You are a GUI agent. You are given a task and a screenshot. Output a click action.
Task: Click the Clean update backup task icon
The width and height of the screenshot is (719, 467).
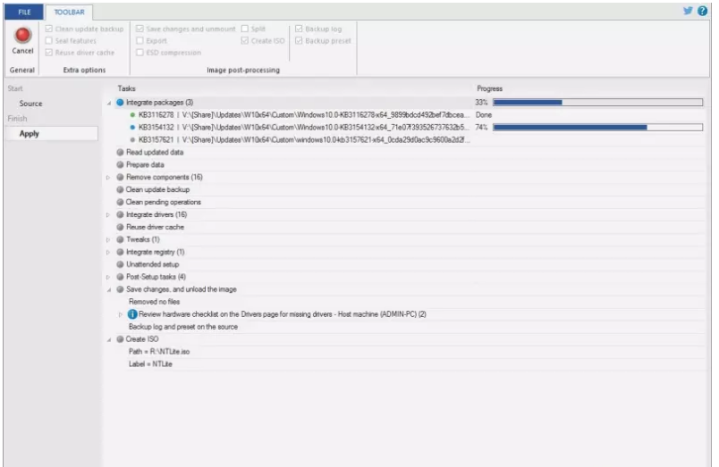(120, 189)
